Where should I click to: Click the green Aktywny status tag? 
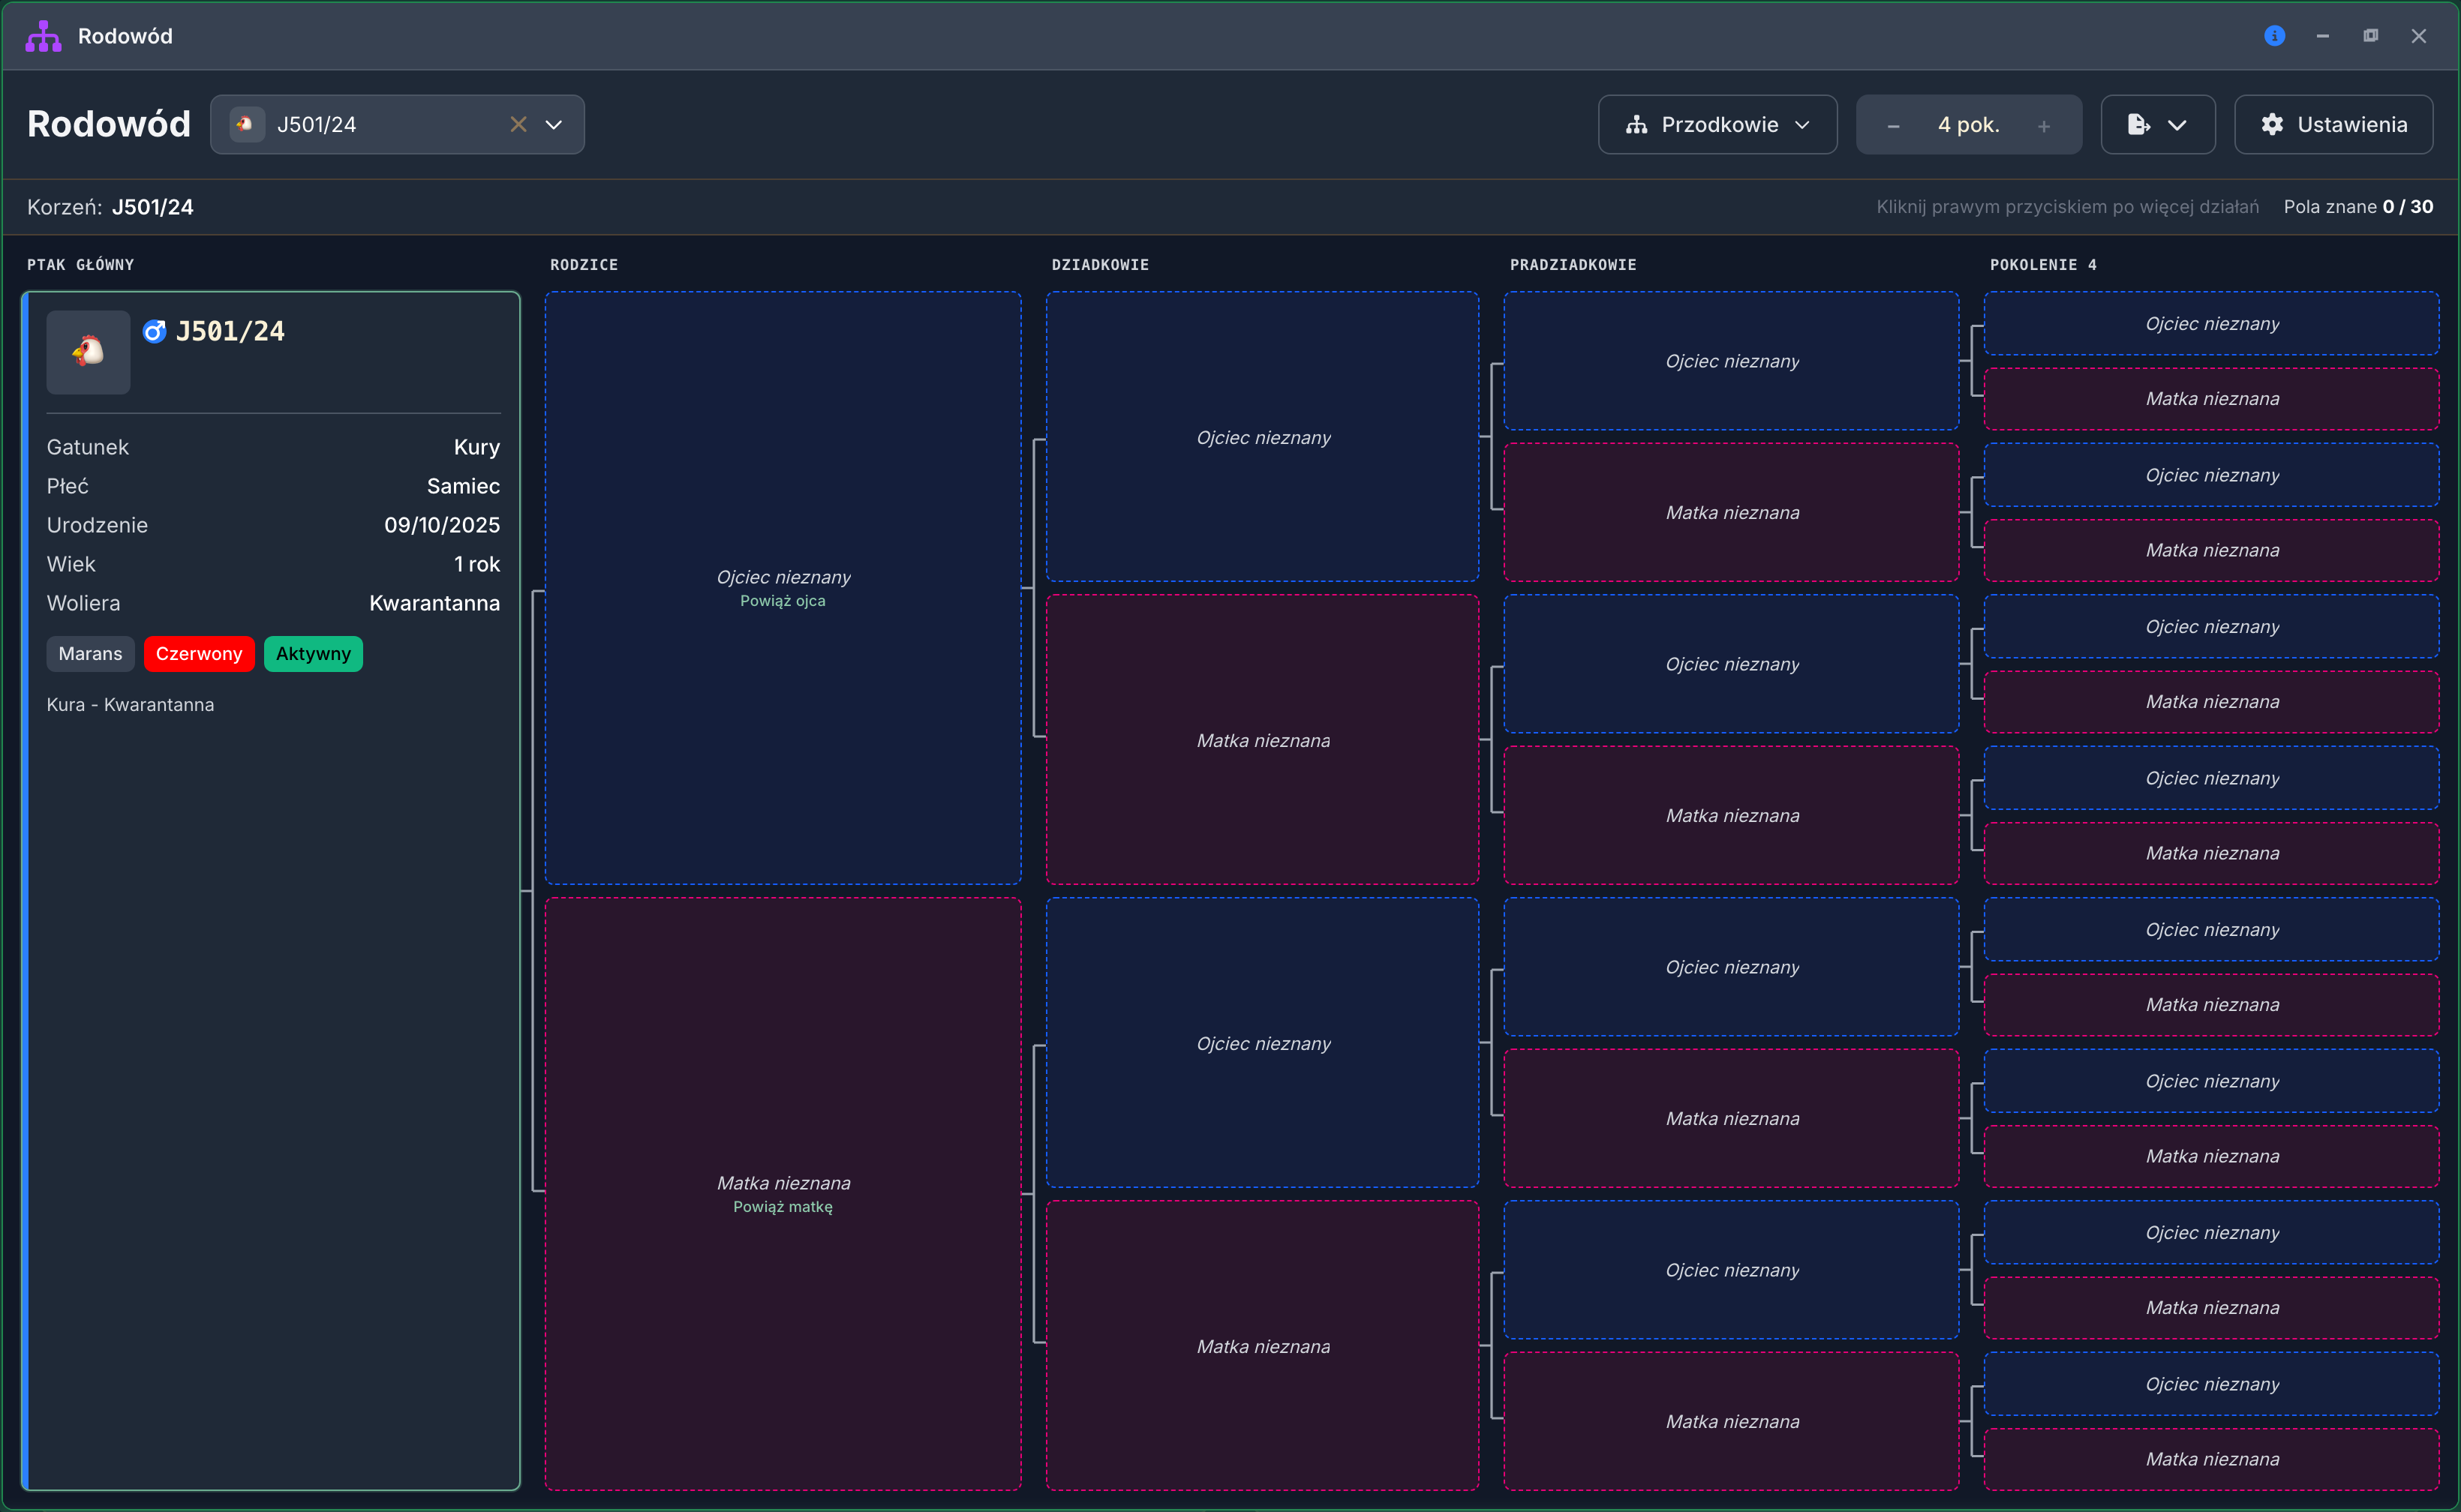click(x=313, y=654)
